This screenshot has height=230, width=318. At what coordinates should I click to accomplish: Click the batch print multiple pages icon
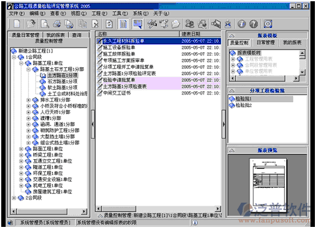point(68,24)
